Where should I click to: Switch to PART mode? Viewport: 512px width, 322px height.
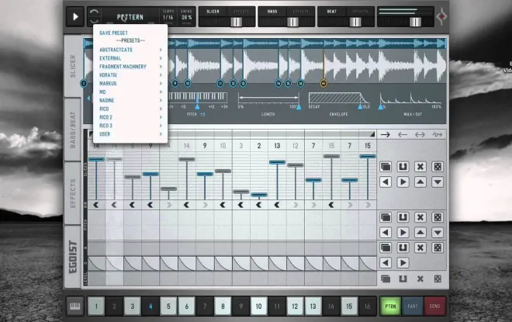click(413, 306)
